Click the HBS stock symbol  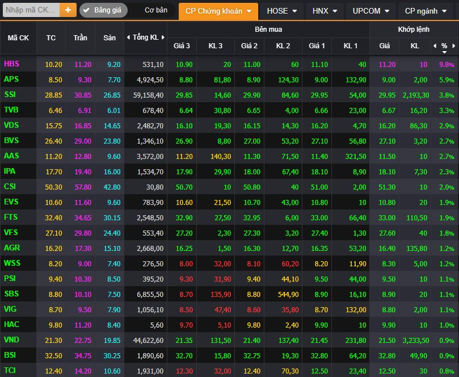11,64
